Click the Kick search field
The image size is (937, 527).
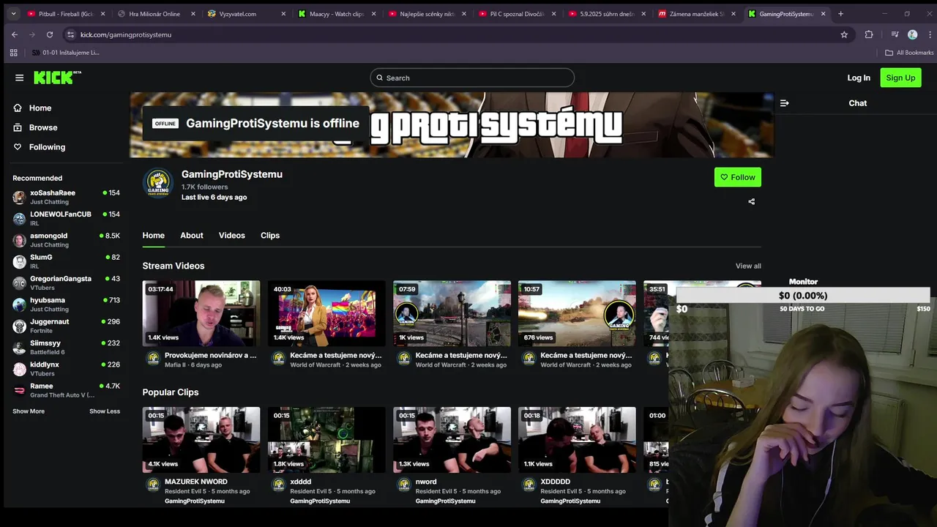click(x=472, y=78)
